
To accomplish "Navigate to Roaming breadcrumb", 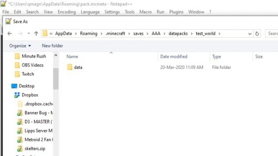I will (x=89, y=33).
